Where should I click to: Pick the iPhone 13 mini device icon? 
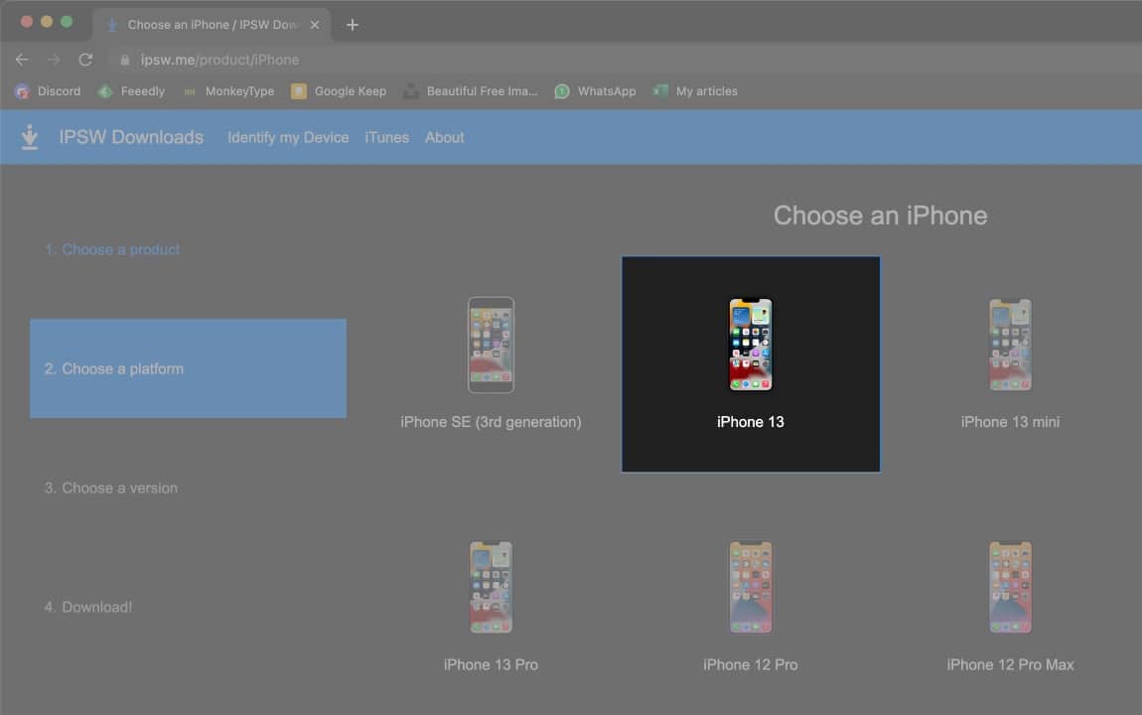[1010, 345]
